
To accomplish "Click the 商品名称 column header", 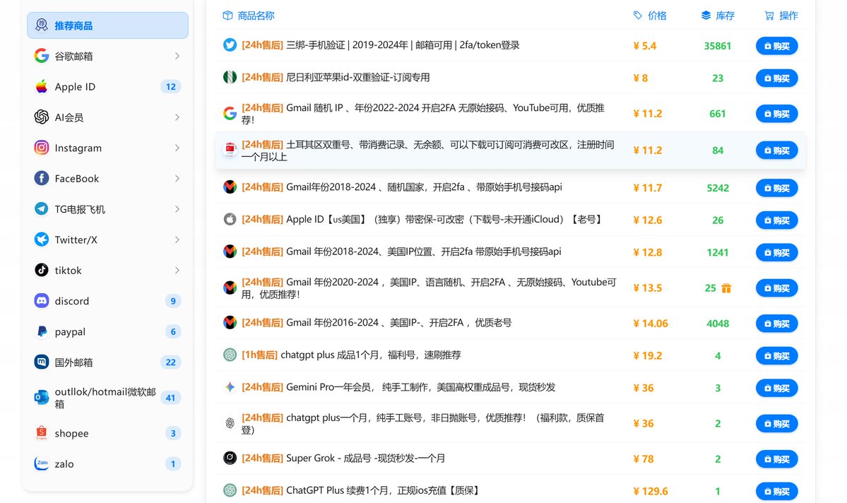I will point(249,16).
